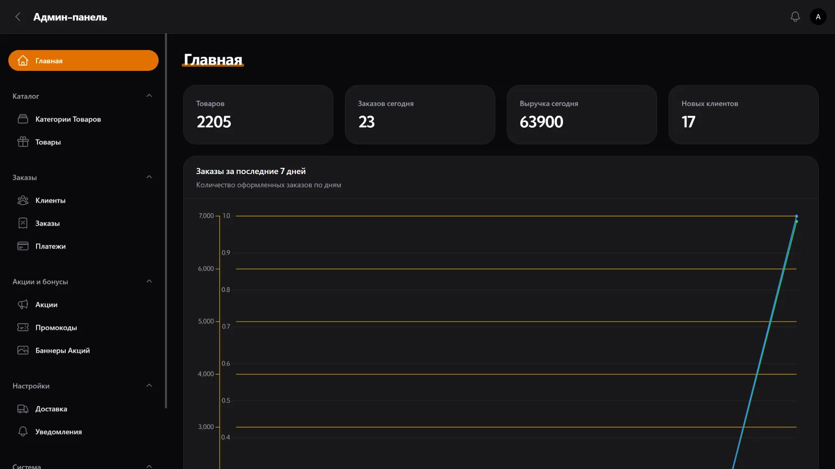The width and height of the screenshot is (835, 469).
Task: Open the user avatar menu
Action: tap(818, 17)
